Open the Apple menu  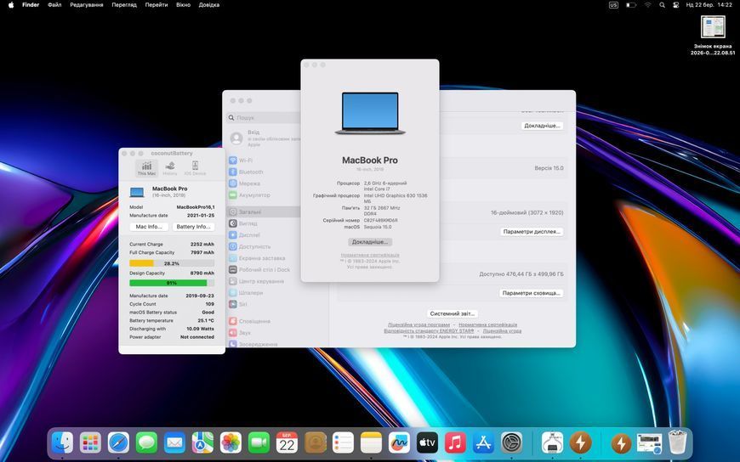pos(11,5)
